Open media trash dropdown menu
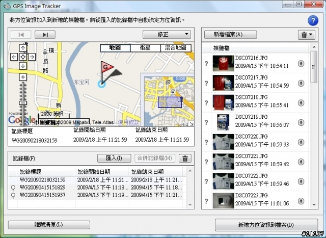326x238 pixels. click(x=307, y=35)
